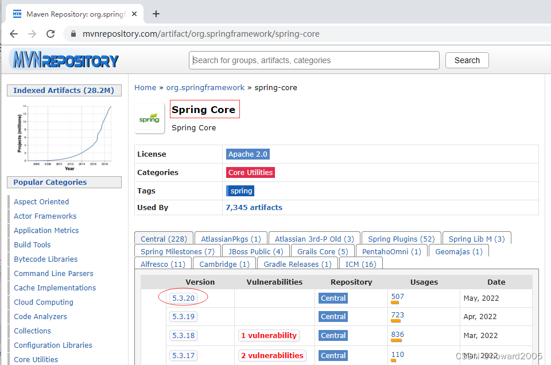Select the PentahoOmni (1) tab

point(391,251)
